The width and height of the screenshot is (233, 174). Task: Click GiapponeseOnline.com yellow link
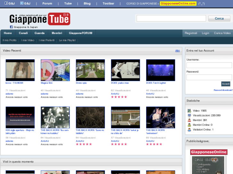178,4
